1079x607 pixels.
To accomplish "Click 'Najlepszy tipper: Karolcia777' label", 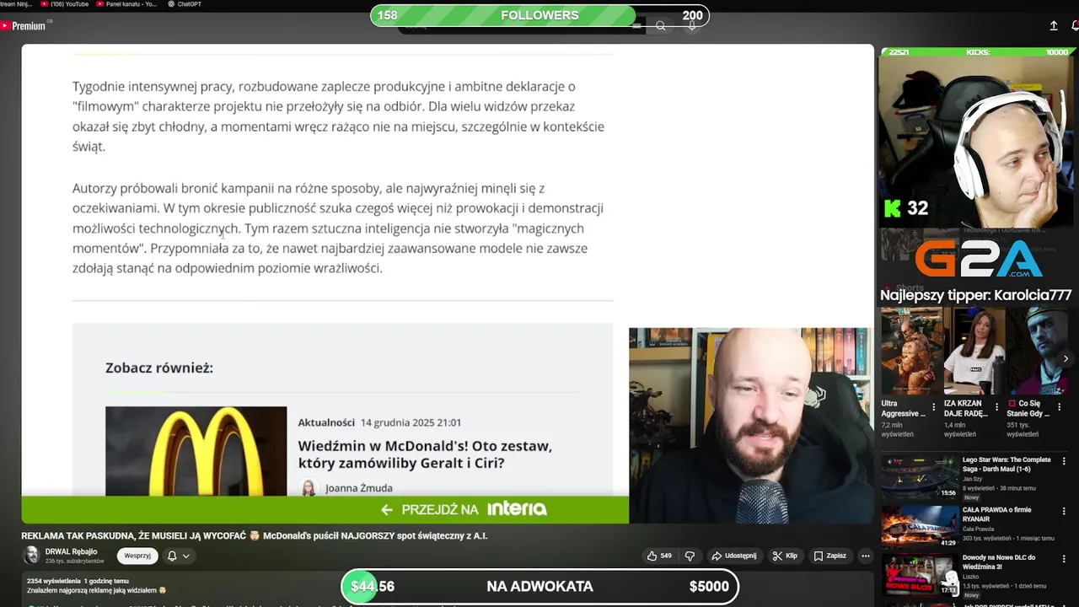I will pyautogui.click(x=976, y=295).
